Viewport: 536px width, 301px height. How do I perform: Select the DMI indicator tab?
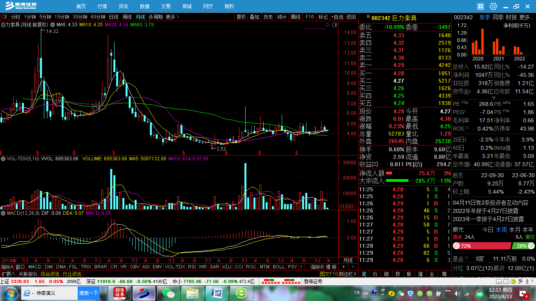[x=49, y=267]
